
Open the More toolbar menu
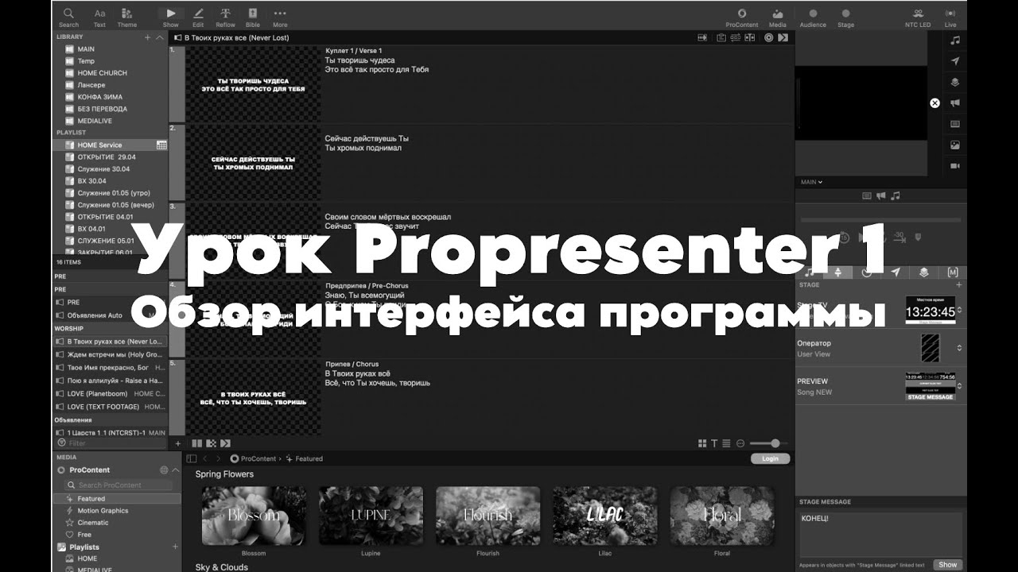coord(280,17)
